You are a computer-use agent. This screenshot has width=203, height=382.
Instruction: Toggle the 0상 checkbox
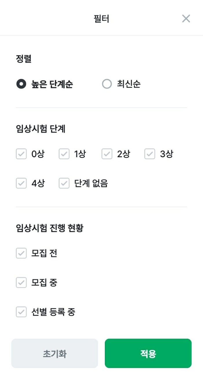pyautogui.click(x=21, y=154)
